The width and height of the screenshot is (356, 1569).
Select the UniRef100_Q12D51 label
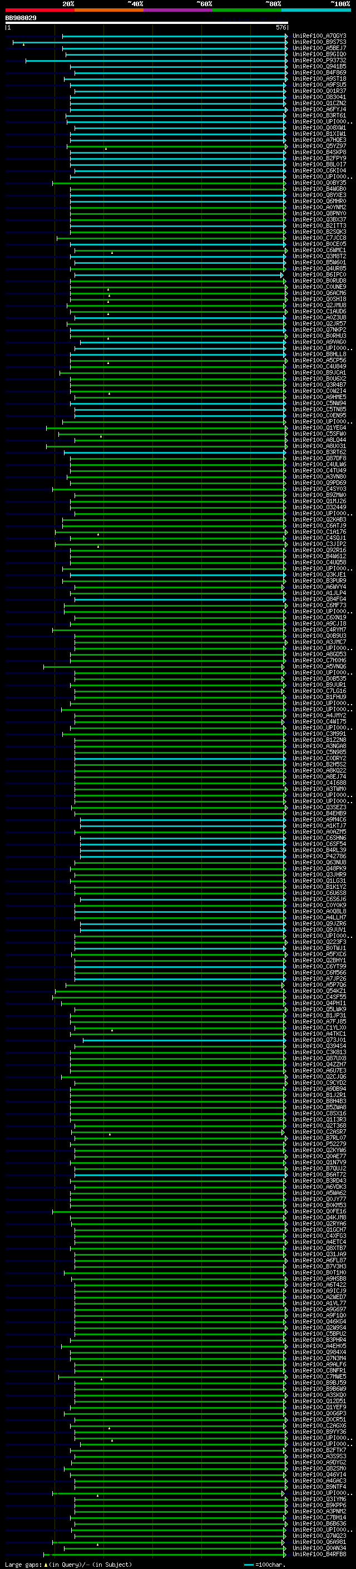[319, 1401]
